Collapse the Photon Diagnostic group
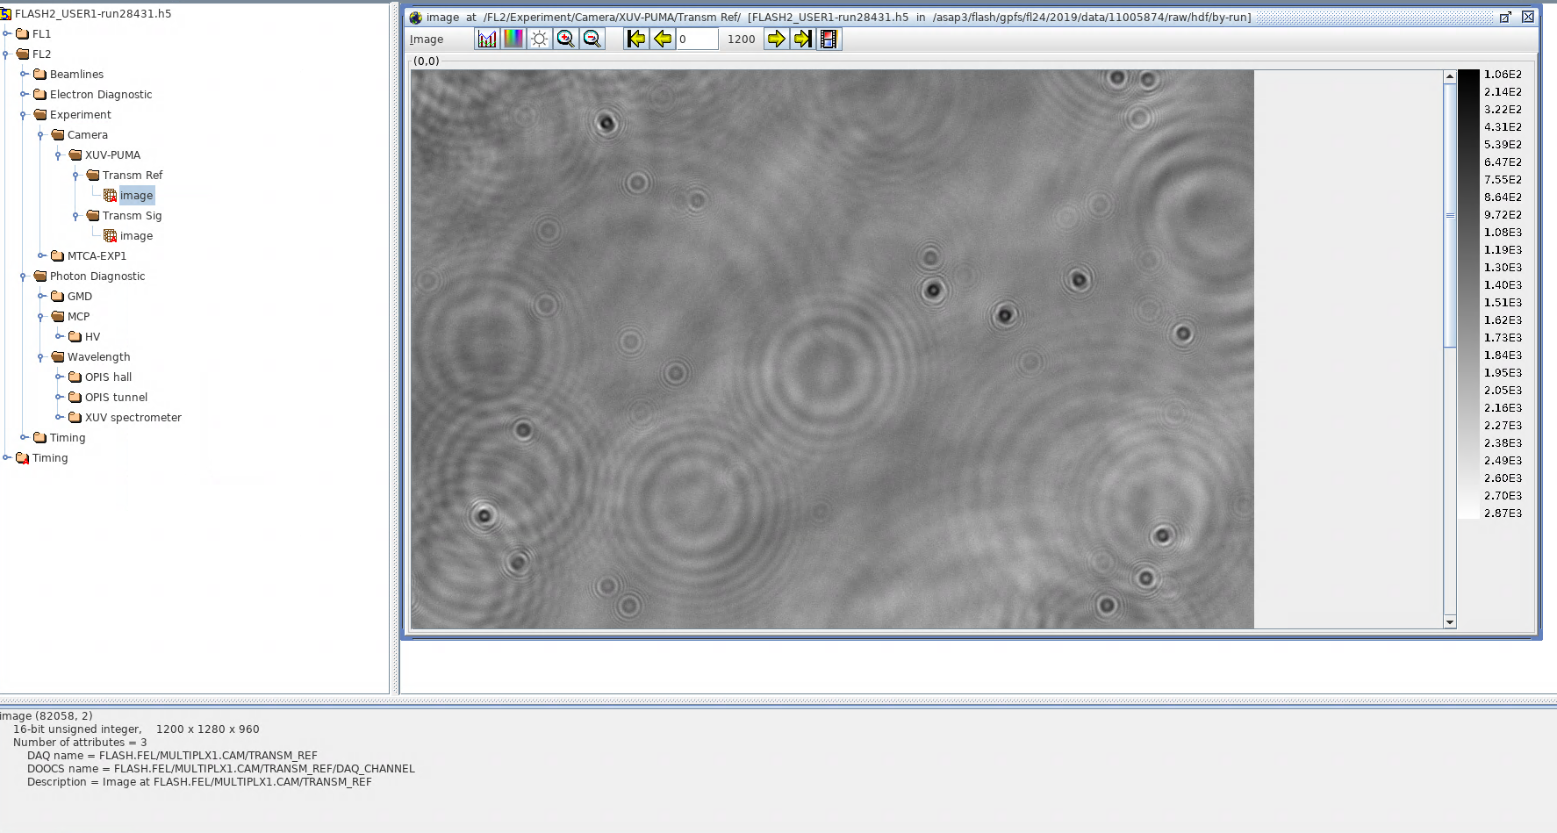The width and height of the screenshot is (1557, 833). coord(24,276)
